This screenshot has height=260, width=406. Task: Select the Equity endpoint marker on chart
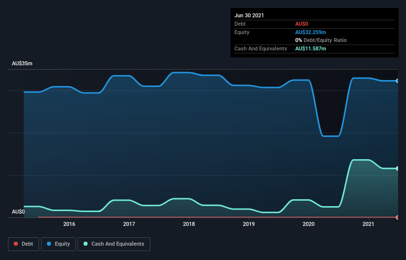[397, 81]
